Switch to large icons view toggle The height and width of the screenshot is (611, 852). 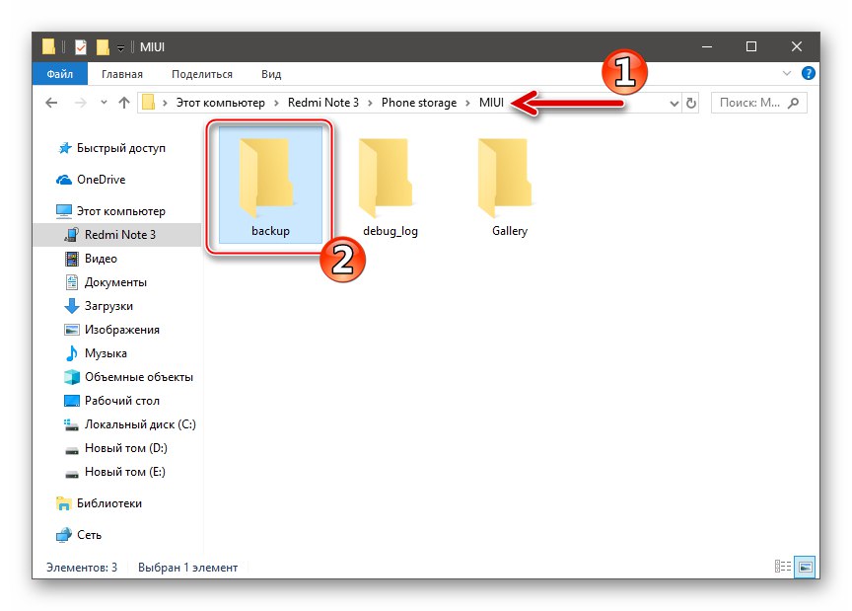point(805,567)
